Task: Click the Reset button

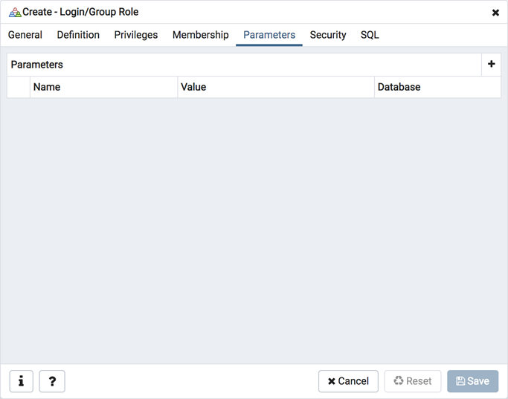Action: coord(413,381)
